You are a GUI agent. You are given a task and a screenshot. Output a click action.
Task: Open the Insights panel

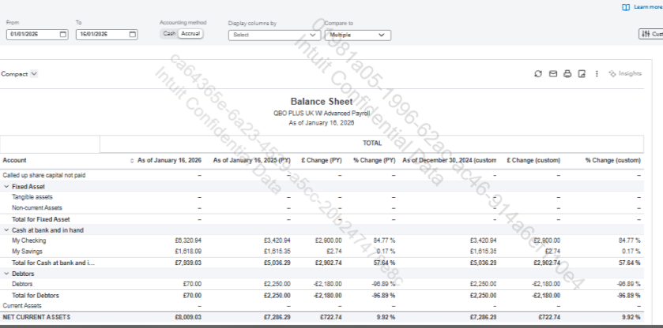point(625,74)
